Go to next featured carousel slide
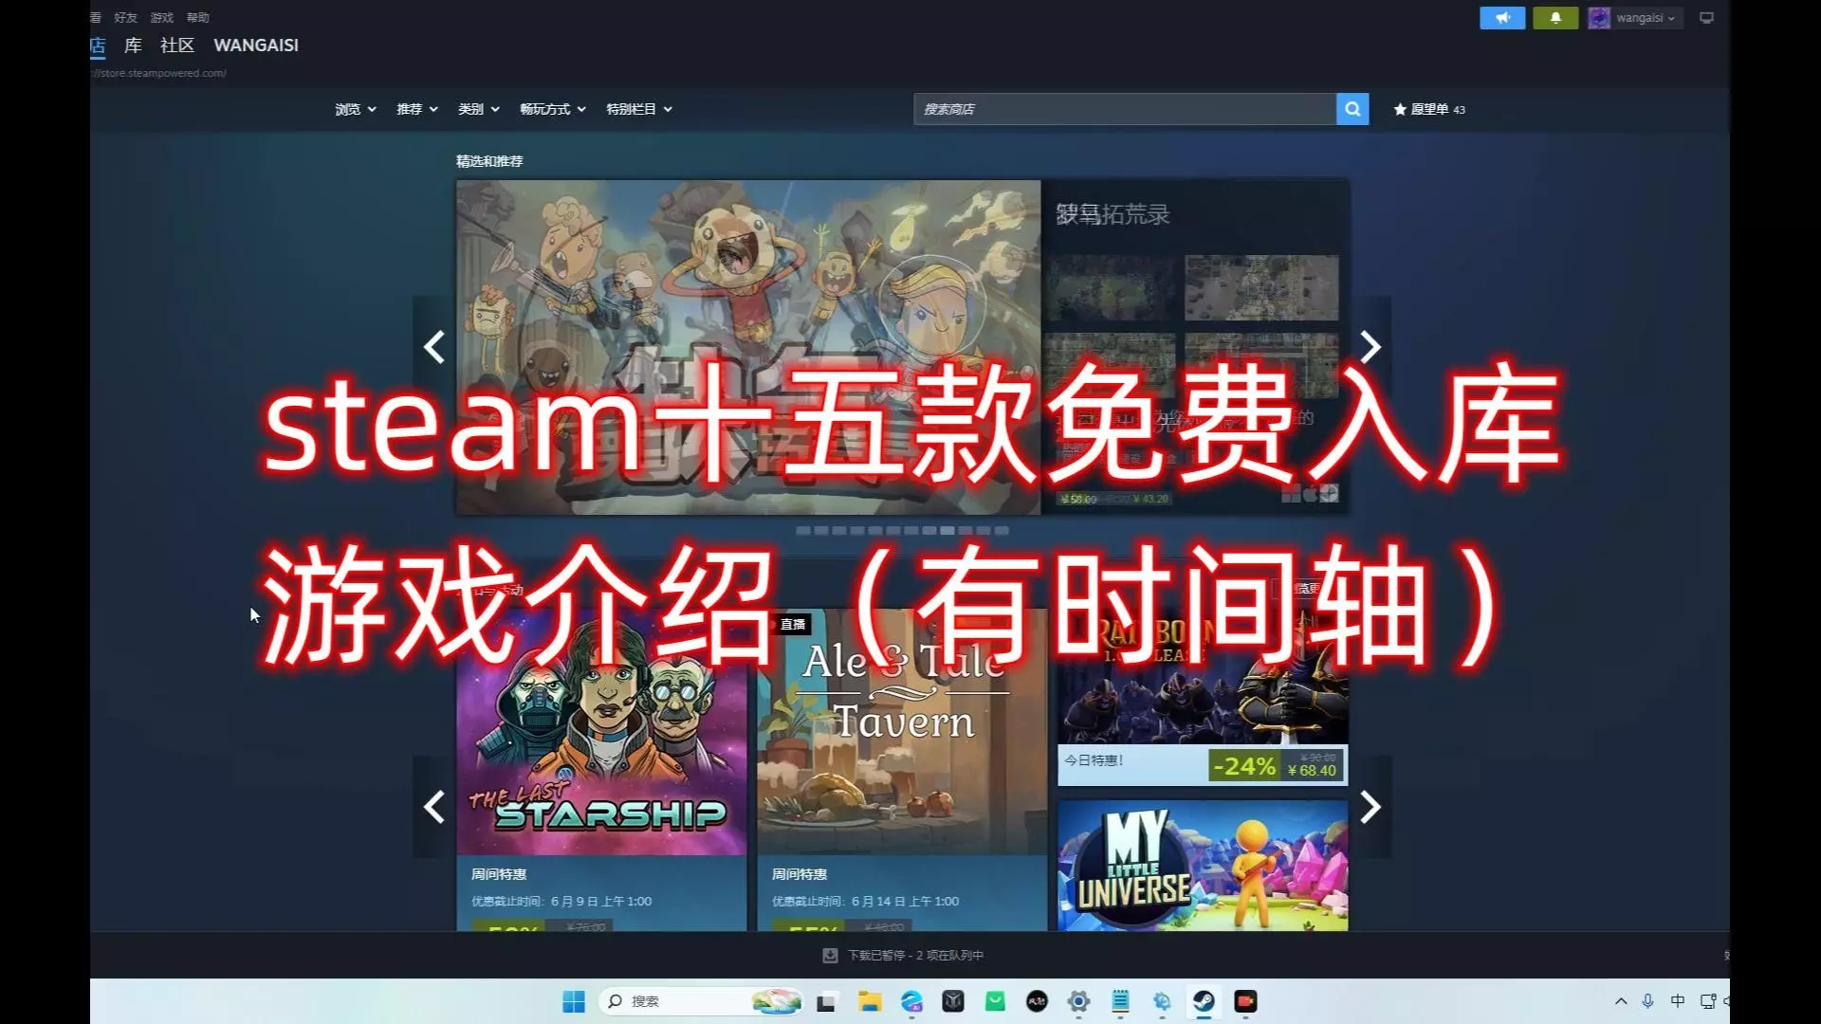1821x1024 pixels. 1370,347
